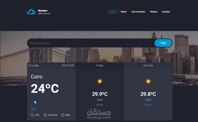Click the 24°C current temperature
Image resolution: width=198 pixels, height=122 pixels.
pyautogui.click(x=45, y=88)
